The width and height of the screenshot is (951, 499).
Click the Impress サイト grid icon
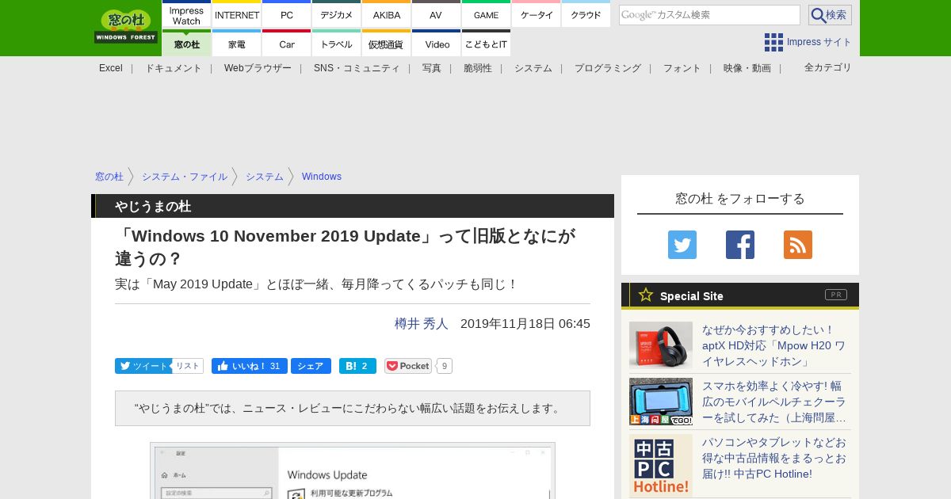773,42
